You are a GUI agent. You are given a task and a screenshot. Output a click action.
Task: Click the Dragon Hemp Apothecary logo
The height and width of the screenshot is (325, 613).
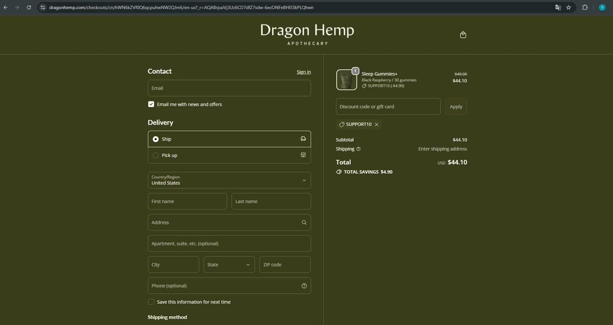click(x=307, y=34)
